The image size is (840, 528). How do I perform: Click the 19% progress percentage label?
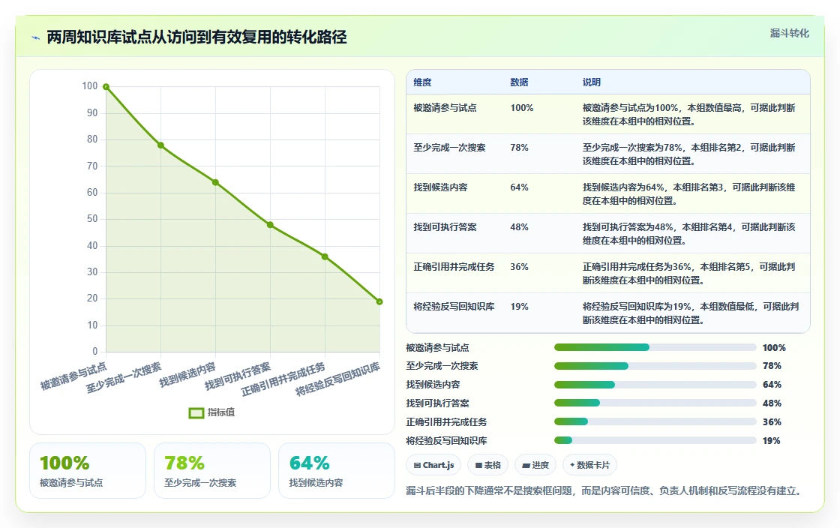772,441
